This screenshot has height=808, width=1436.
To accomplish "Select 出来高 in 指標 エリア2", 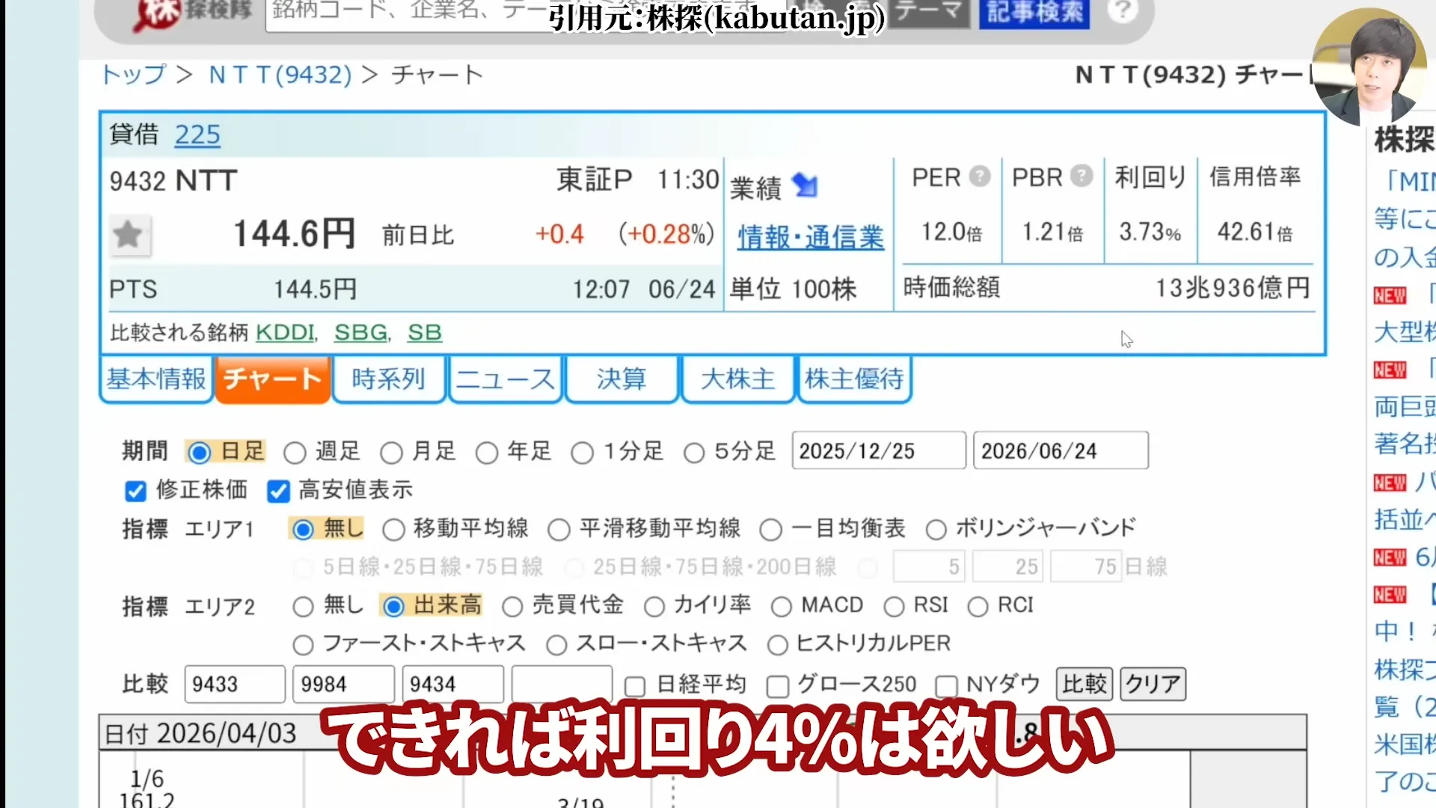I will 393,607.
